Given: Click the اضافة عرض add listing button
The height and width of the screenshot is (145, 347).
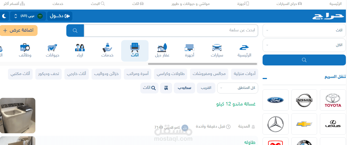Looking at the screenshot, I should click(x=18, y=30).
